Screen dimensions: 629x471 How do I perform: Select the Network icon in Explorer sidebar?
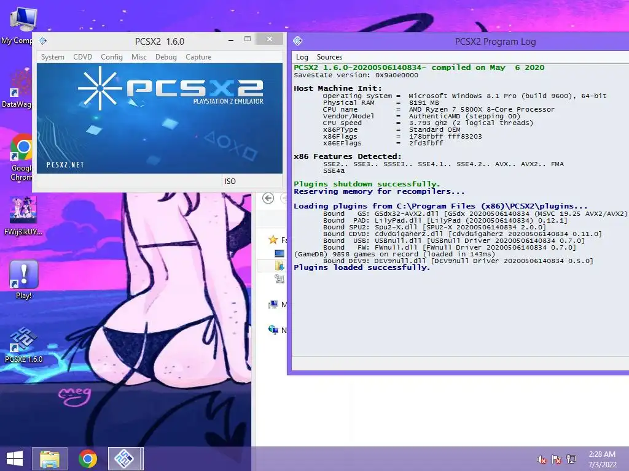tap(273, 330)
